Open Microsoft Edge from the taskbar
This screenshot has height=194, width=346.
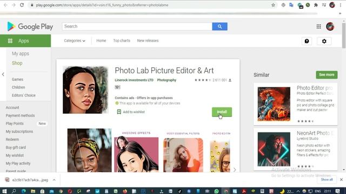point(24,191)
